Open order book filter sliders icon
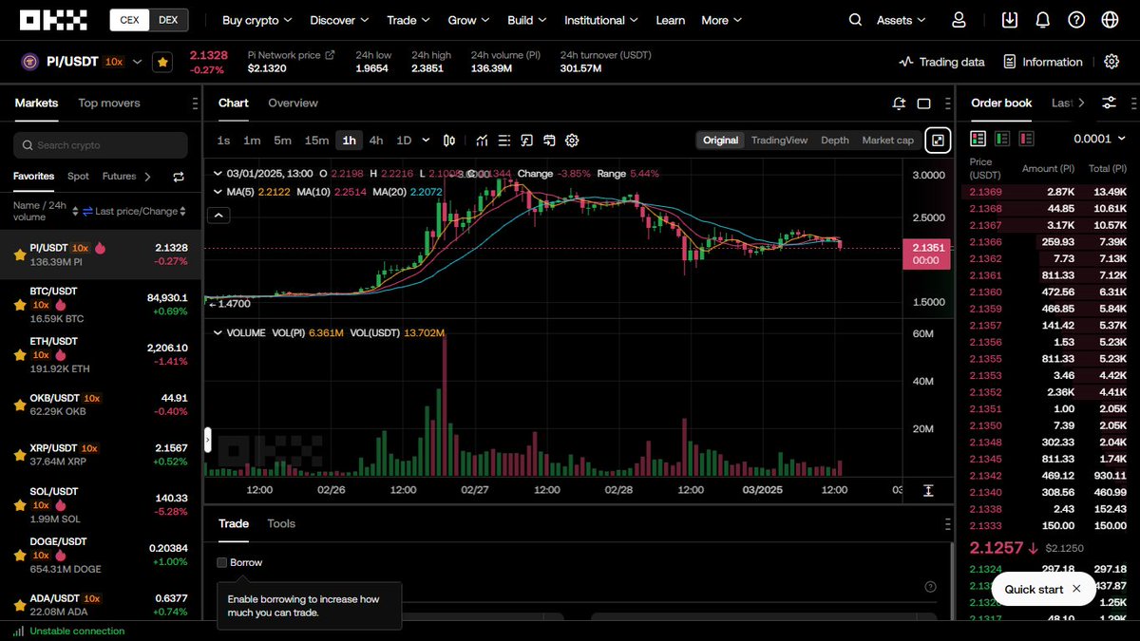The image size is (1140, 641). 1109,103
